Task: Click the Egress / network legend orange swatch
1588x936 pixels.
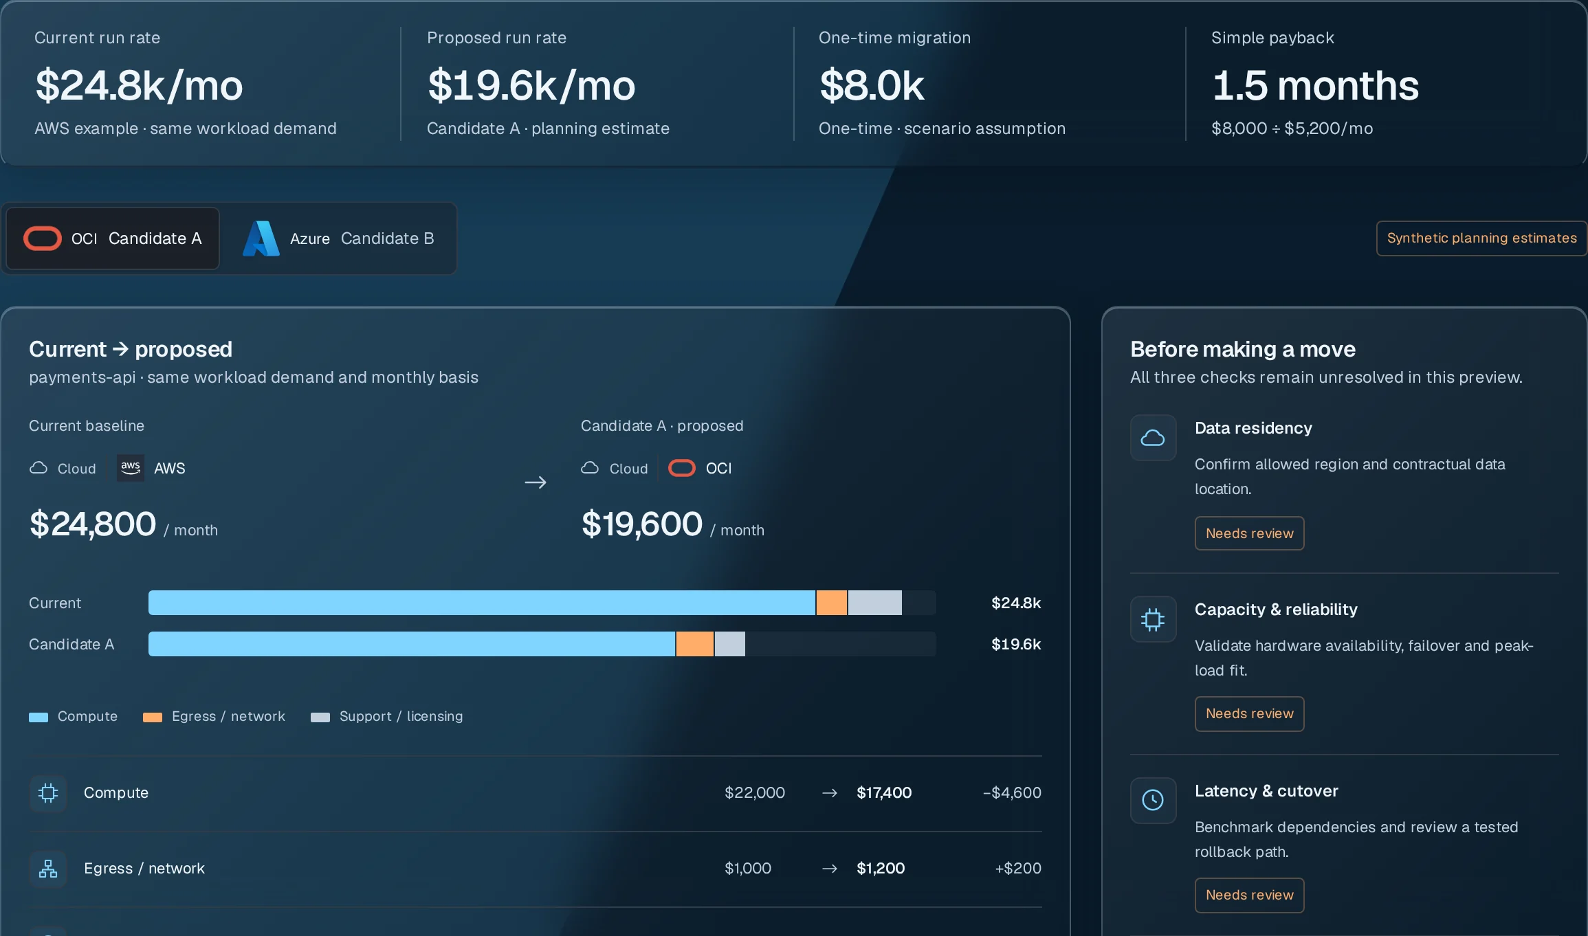Action: pos(153,717)
